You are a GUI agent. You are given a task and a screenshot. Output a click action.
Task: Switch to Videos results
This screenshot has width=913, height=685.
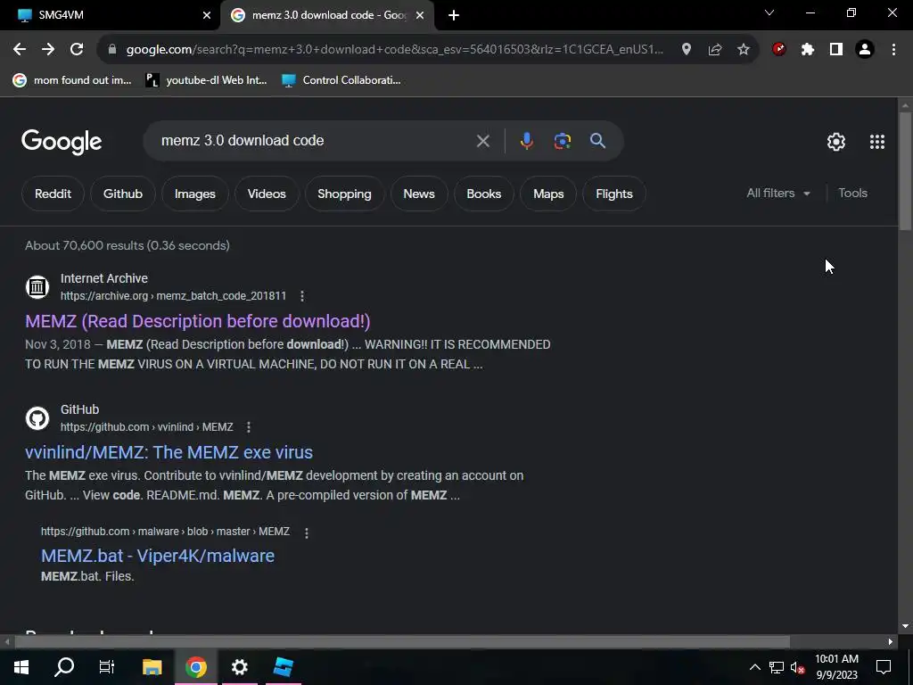pyautogui.click(x=267, y=194)
